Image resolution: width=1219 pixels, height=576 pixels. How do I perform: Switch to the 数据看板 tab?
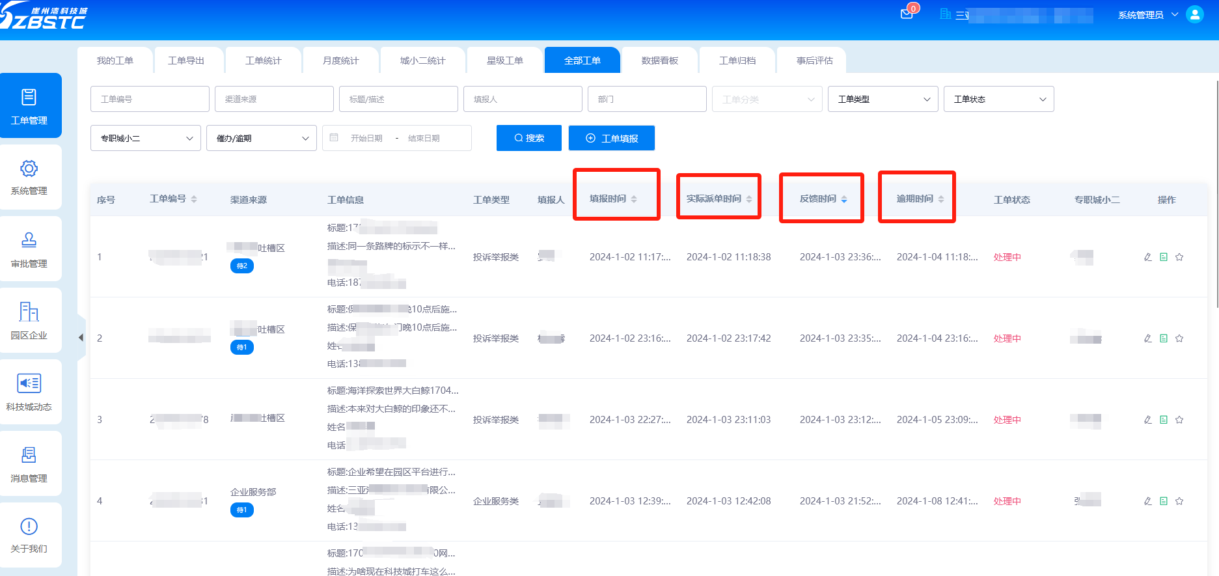[660, 60]
